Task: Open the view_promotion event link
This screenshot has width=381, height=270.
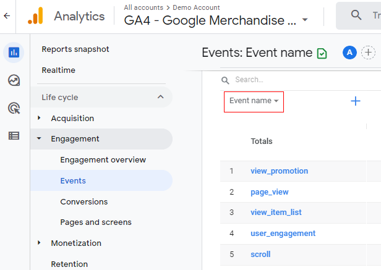Action: (279, 171)
